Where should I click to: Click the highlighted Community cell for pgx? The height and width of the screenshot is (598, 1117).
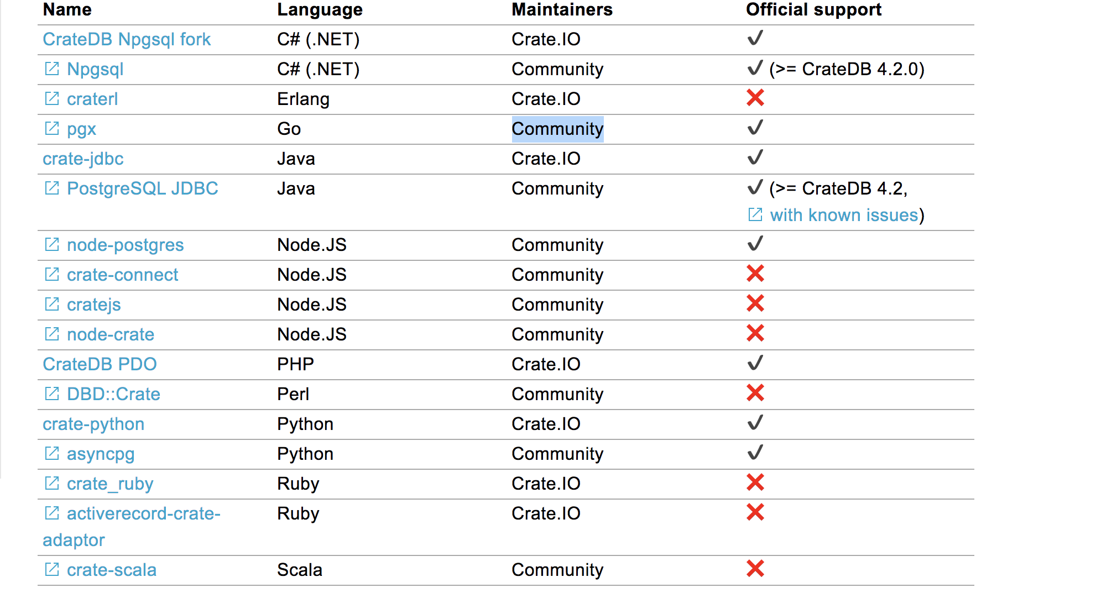click(x=557, y=129)
